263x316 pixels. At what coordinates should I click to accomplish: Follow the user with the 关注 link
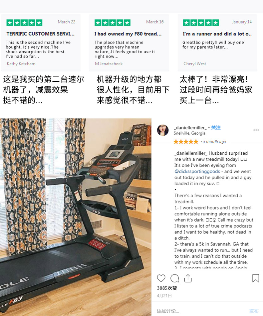[x=216, y=128]
